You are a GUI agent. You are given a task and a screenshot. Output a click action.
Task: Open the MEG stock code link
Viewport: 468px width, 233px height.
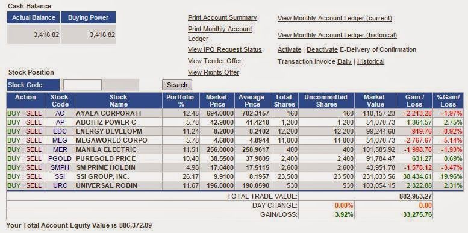60,140
